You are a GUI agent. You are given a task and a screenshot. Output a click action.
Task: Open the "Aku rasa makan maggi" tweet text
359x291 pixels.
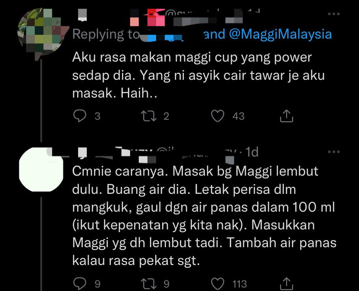[199, 75]
